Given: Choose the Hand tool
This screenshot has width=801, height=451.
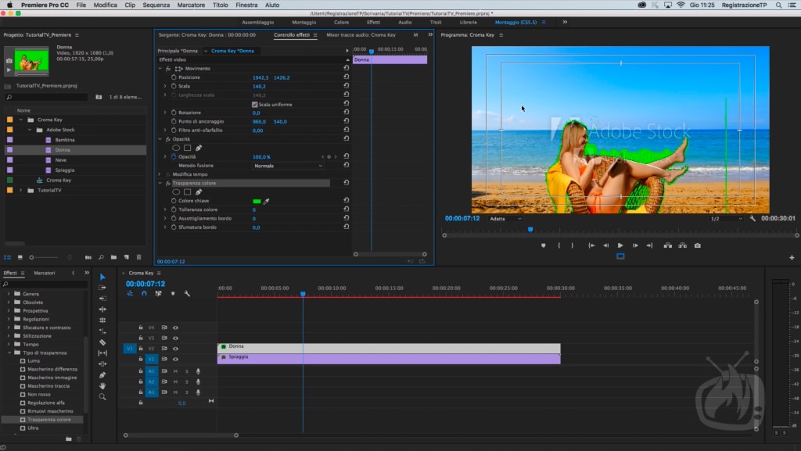Looking at the screenshot, I should click(x=102, y=385).
